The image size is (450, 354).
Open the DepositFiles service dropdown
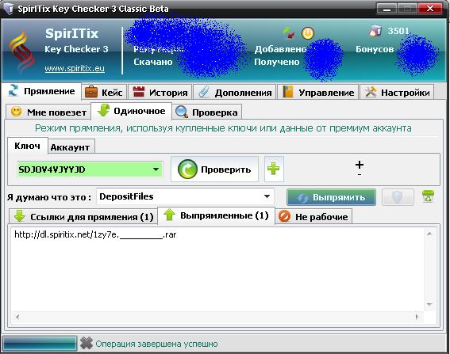pos(185,196)
